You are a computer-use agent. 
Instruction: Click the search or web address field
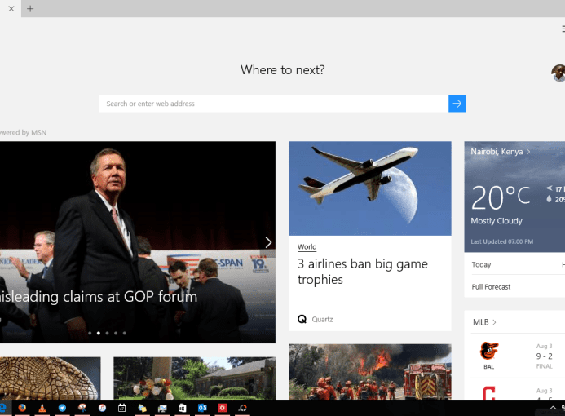tap(273, 104)
